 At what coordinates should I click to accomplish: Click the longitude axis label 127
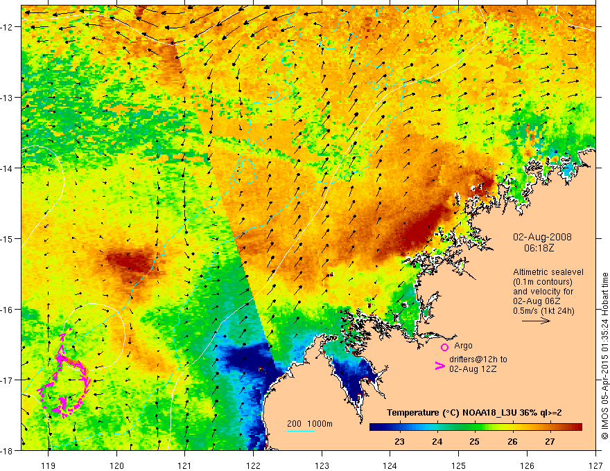(595, 465)
